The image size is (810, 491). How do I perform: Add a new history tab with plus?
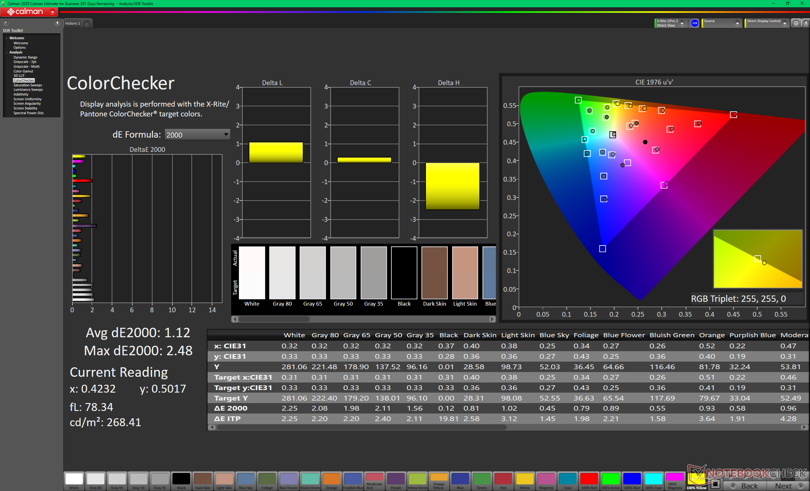click(x=87, y=24)
